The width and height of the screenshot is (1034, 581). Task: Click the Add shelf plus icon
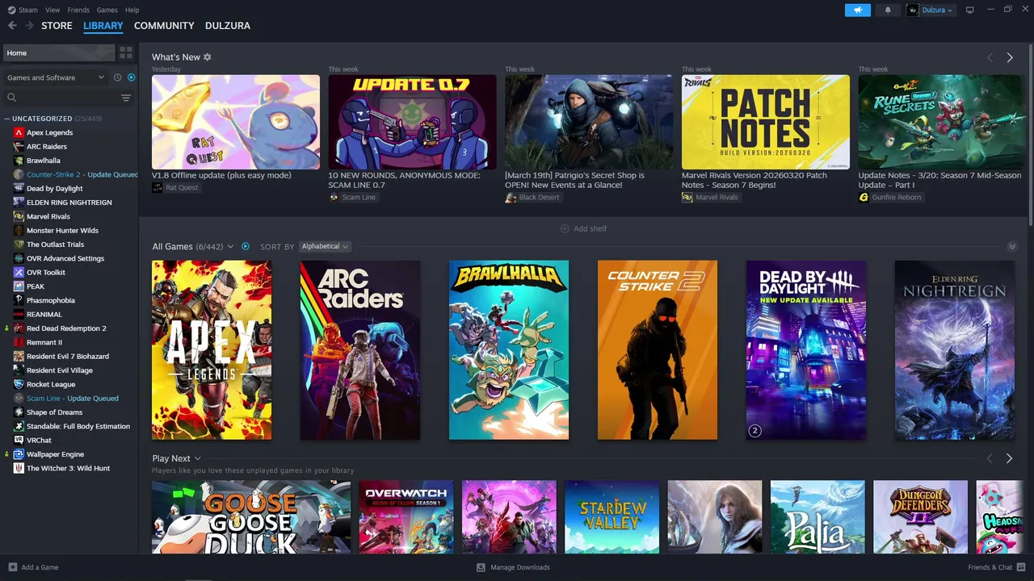(565, 228)
